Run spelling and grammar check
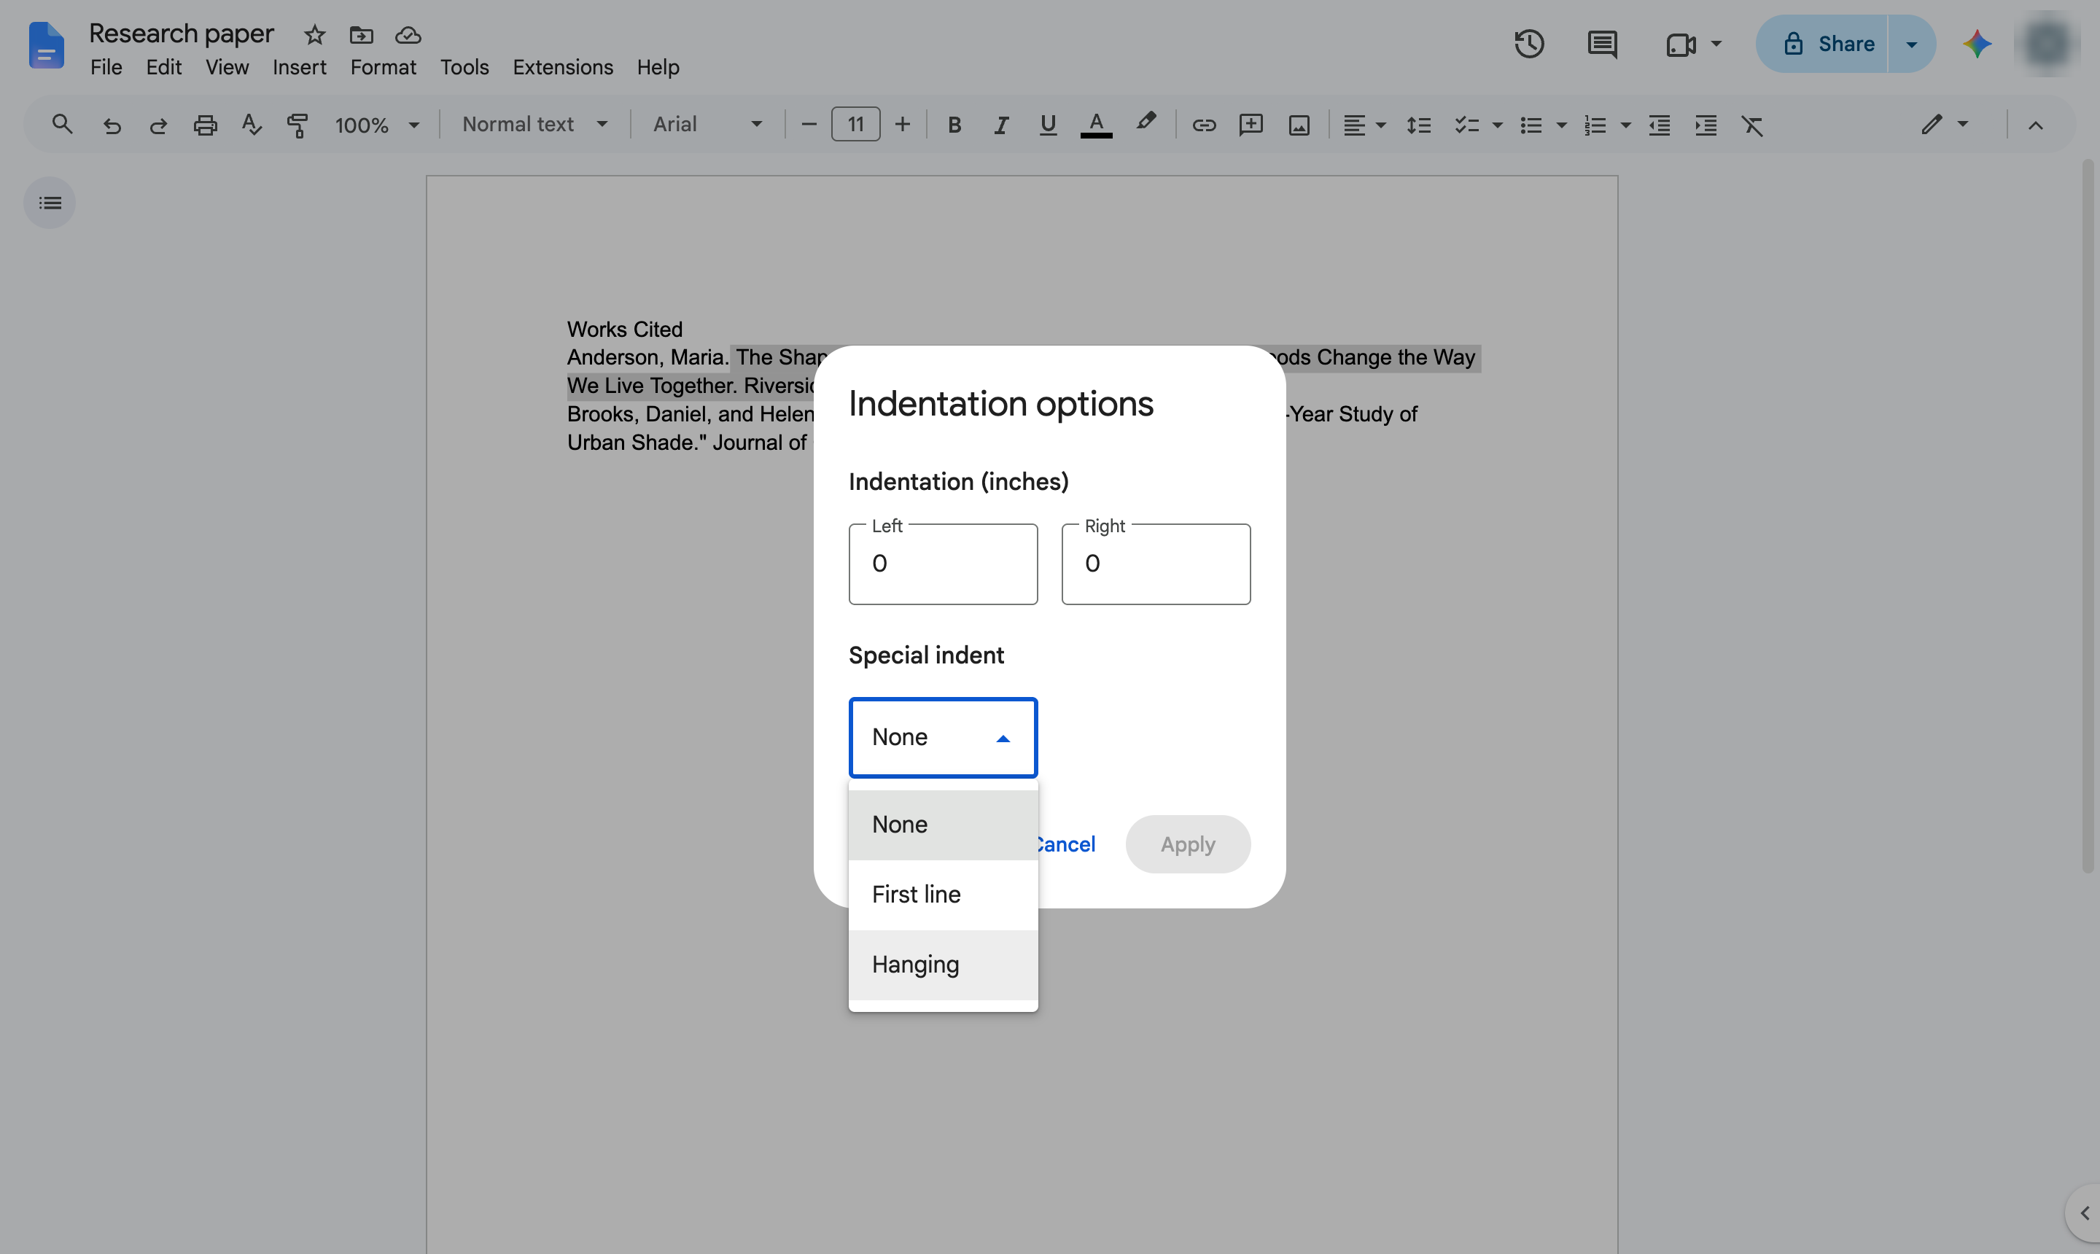This screenshot has height=1254, width=2100. pyautogui.click(x=251, y=125)
